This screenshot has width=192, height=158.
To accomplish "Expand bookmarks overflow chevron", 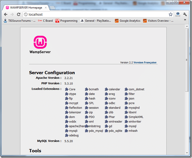I will click(185, 20).
